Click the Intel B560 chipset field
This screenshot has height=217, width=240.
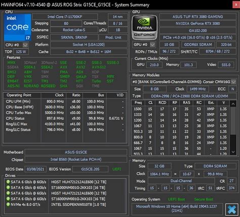(x=76, y=160)
